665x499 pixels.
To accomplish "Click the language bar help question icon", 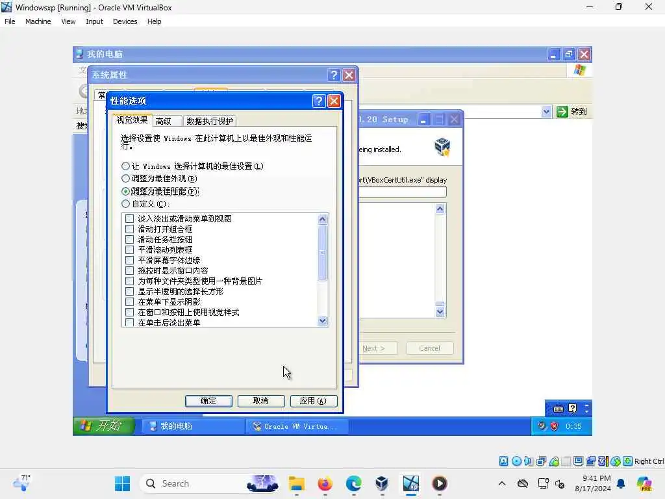I will (x=572, y=409).
